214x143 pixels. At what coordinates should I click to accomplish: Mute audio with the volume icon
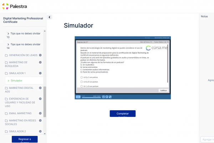pos(107,97)
